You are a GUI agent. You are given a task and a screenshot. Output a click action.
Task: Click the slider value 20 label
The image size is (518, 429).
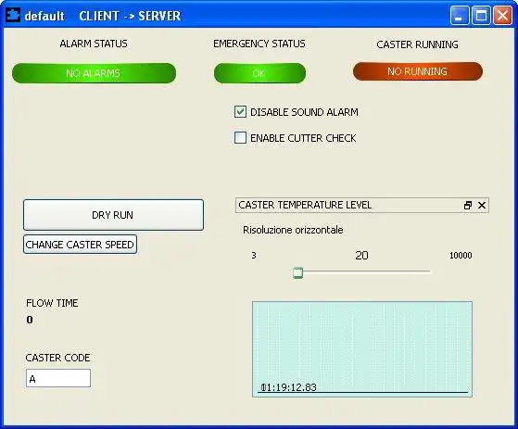click(361, 256)
